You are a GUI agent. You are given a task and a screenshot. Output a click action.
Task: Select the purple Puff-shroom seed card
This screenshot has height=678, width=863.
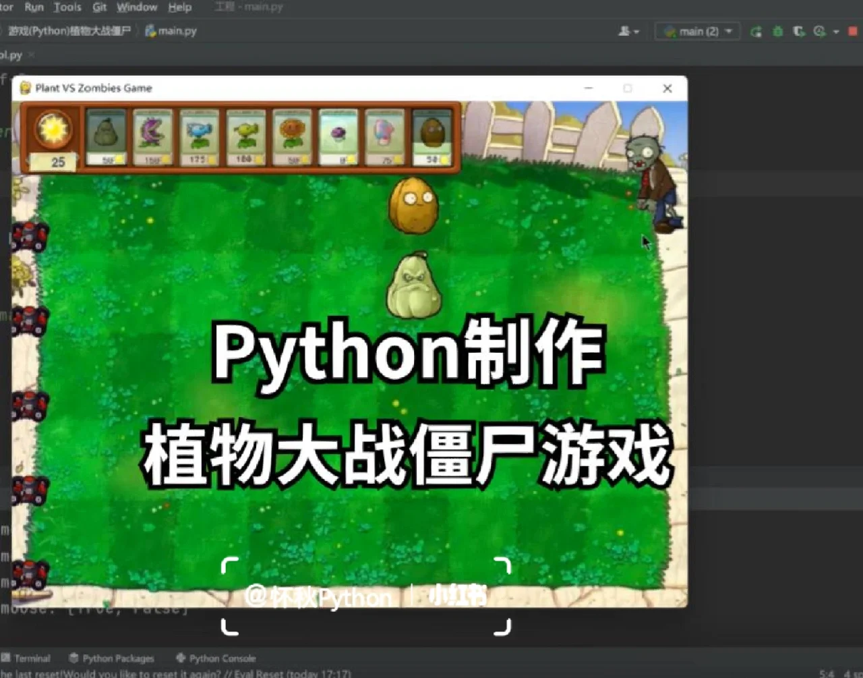[338, 137]
